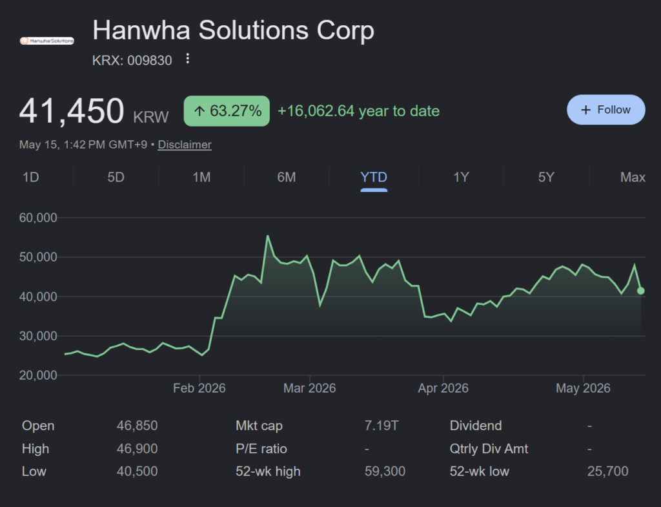Click the Mar 2026 axis label
This screenshot has height=507, width=661.
click(309, 388)
